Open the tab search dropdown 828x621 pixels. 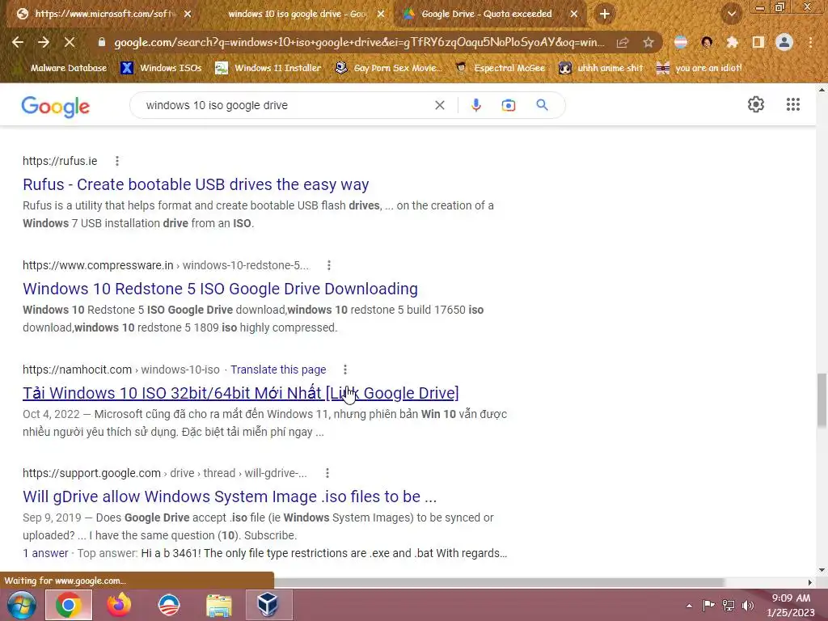point(731,14)
